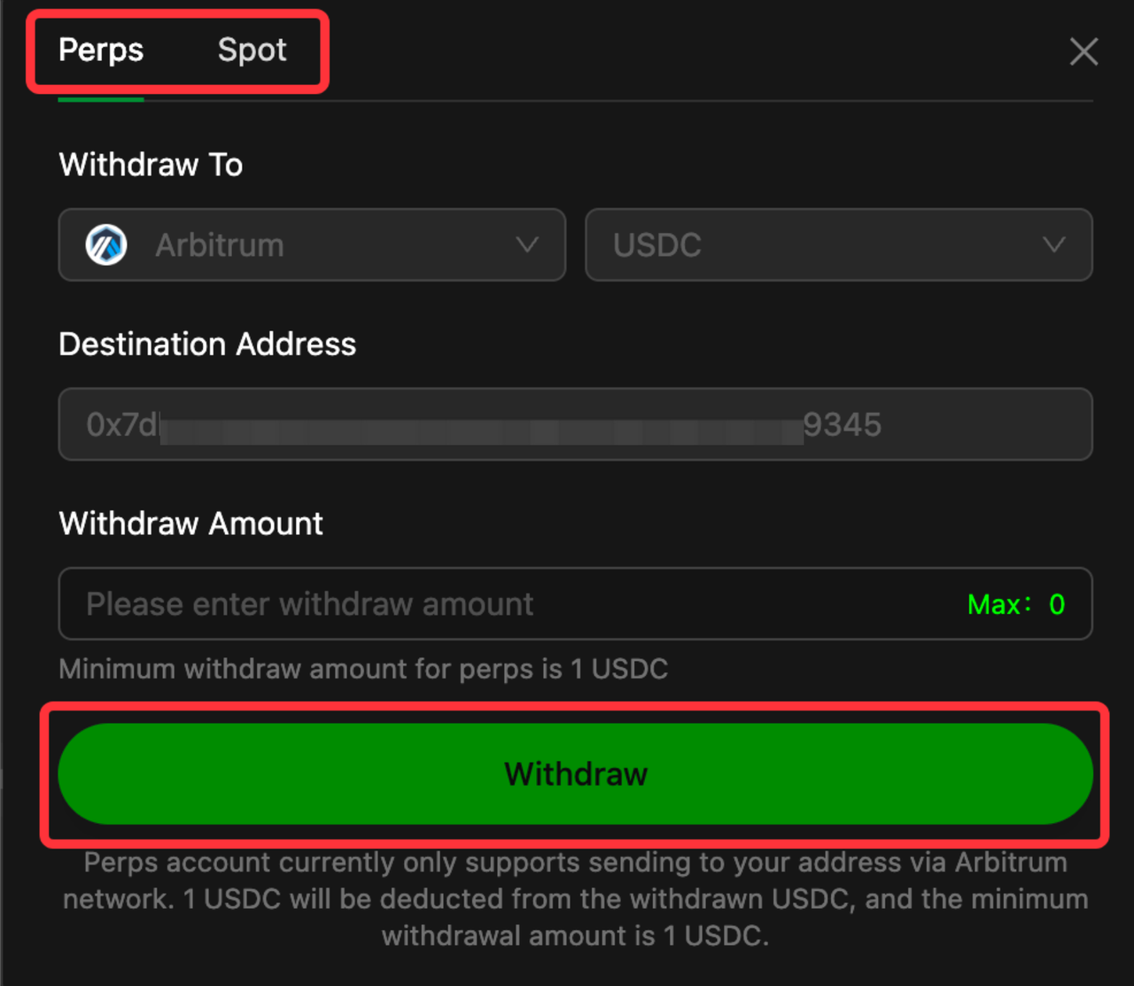Click the Destination Address label
This screenshot has height=986, width=1134.
tap(207, 344)
